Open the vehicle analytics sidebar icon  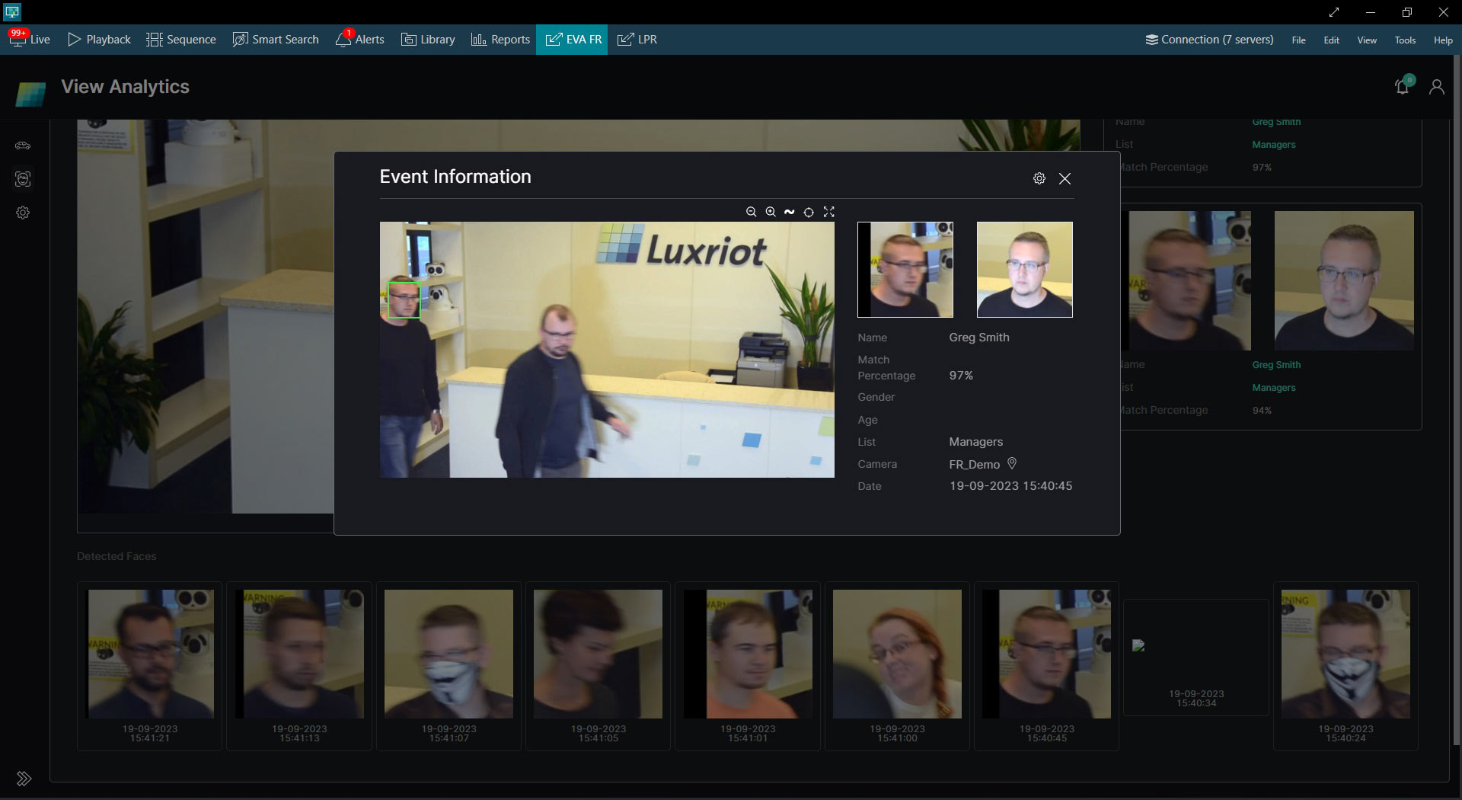(23, 146)
